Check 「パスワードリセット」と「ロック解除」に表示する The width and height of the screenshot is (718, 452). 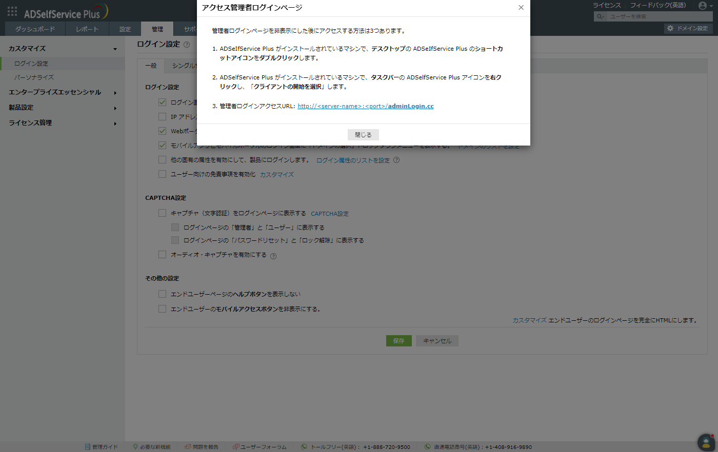175,240
